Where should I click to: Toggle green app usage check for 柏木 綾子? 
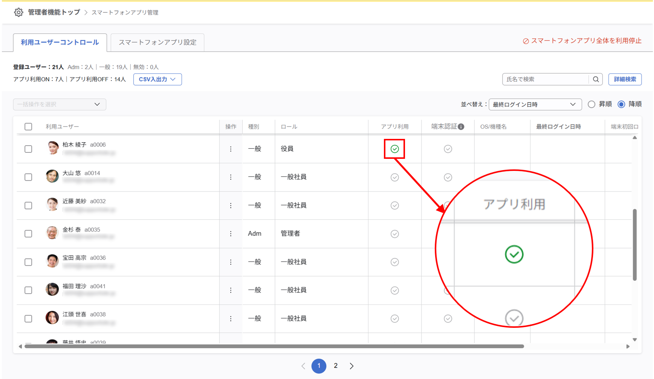(x=394, y=149)
